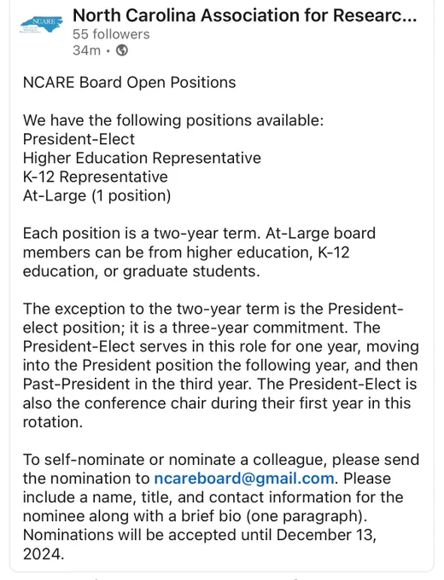Click the NCARE Board Open Positions heading

[129, 83]
